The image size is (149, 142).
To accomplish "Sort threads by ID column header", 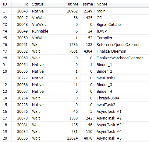I will [x=6, y=4].
